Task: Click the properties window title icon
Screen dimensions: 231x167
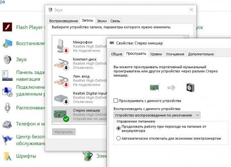Action: [x=112, y=43]
